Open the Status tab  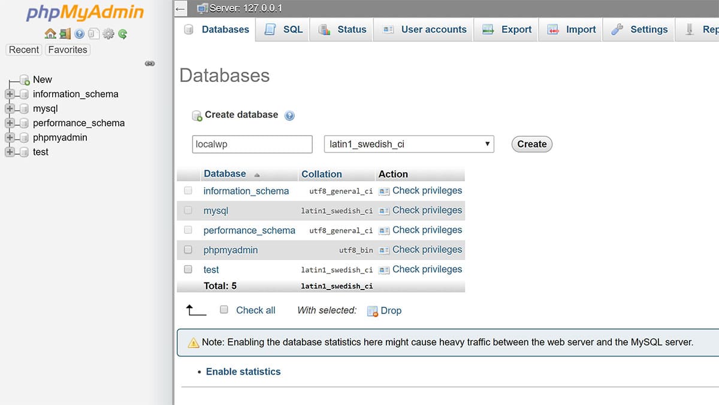click(342, 29)
